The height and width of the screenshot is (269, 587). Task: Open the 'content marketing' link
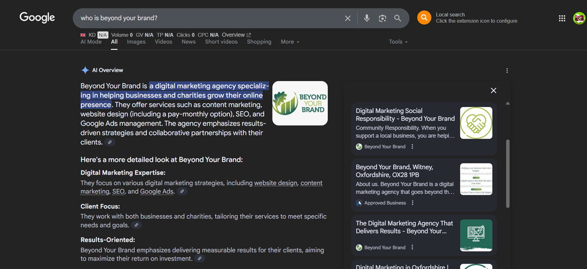pos(312,183)
